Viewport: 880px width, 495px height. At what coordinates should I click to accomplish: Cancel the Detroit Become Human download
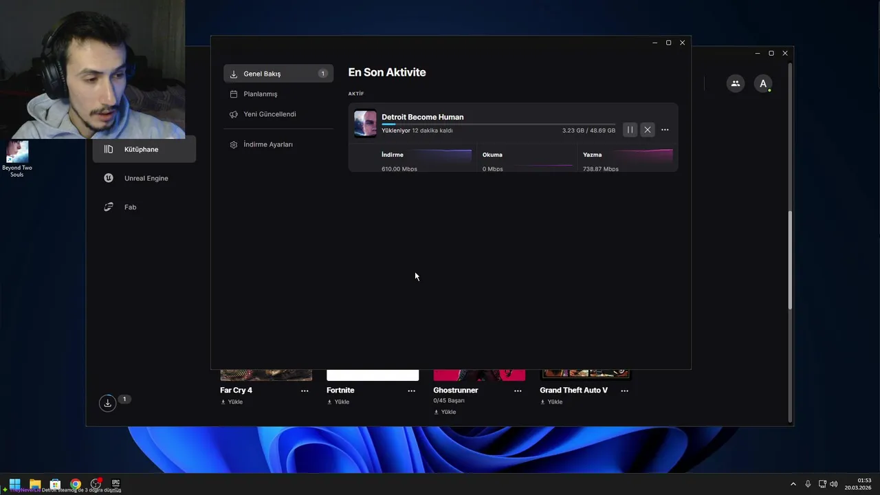click(648, 130)
